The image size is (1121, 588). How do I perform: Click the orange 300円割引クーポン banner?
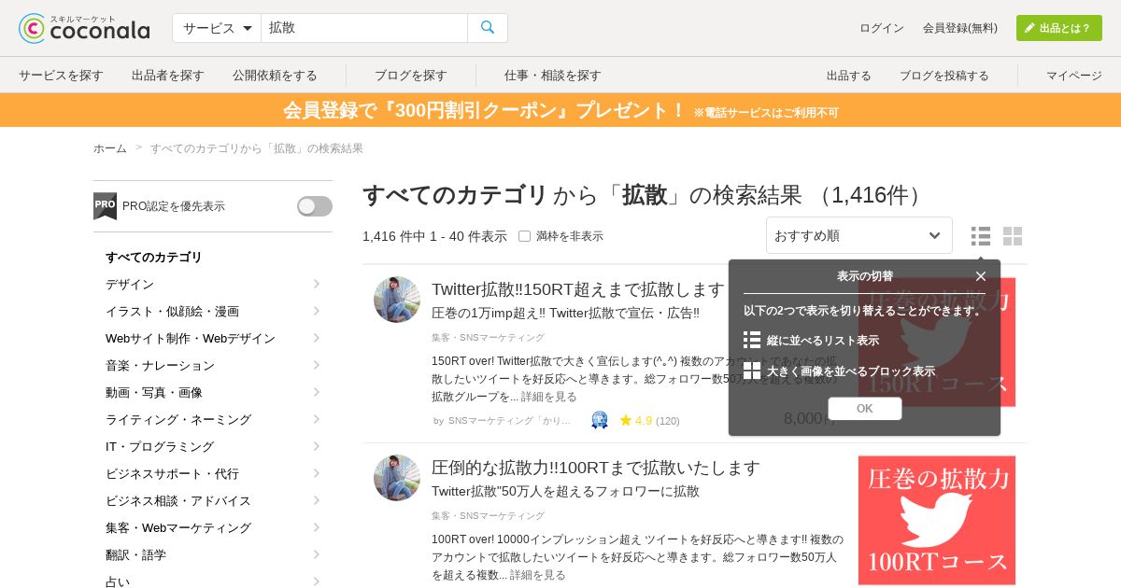(x=560, y=110)
